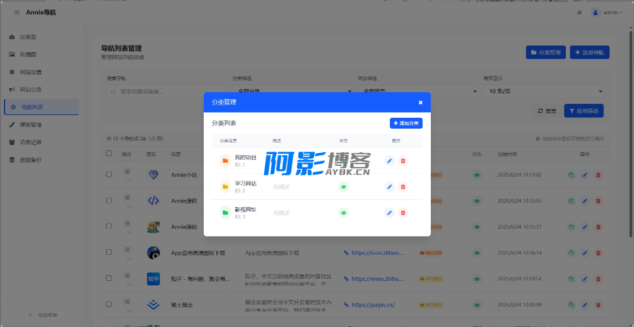Copy the 知乎 navigation row using copy icon

pyautogui.click(x=571, y=279)
